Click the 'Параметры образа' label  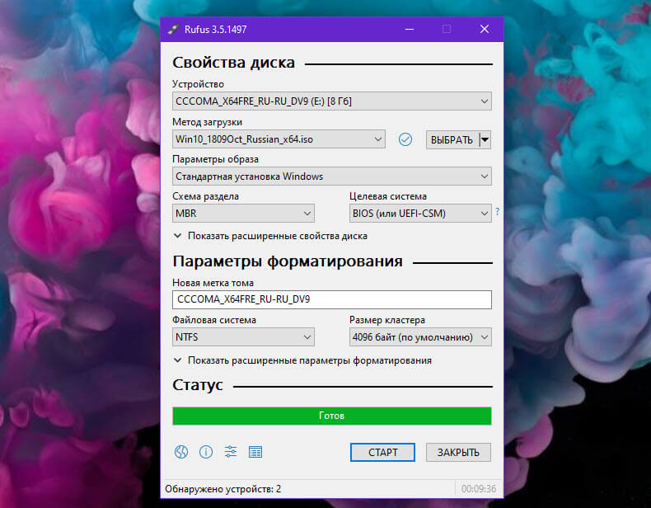tap(215, 159)
